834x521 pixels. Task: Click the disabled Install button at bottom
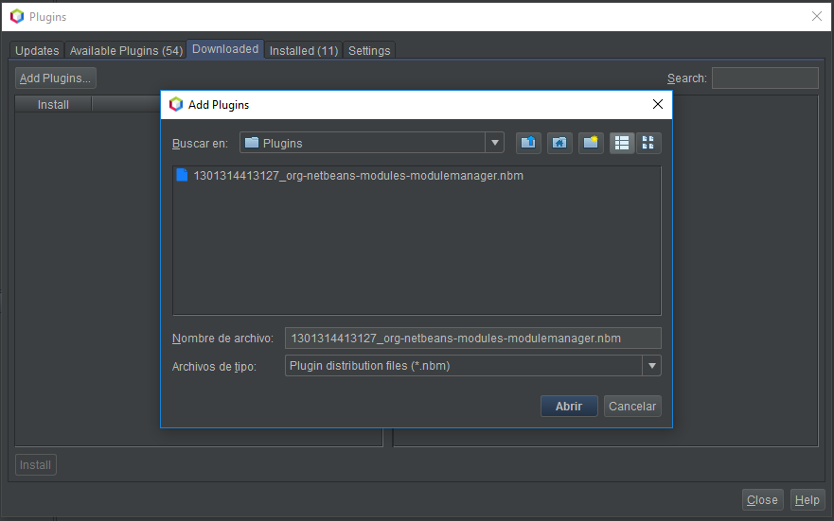[36, 464]
